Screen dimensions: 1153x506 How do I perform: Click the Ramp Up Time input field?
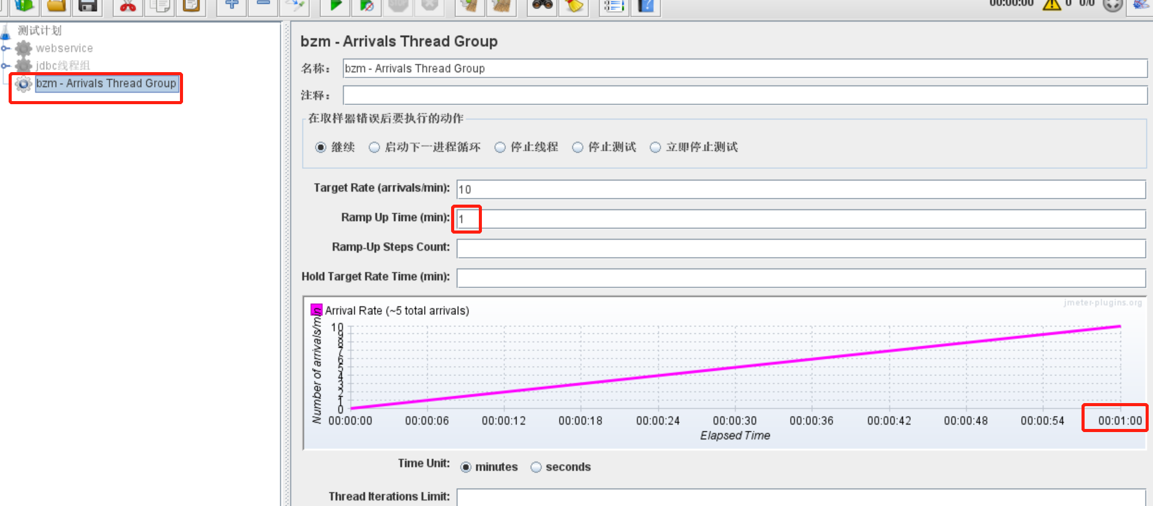pos(801,219)
